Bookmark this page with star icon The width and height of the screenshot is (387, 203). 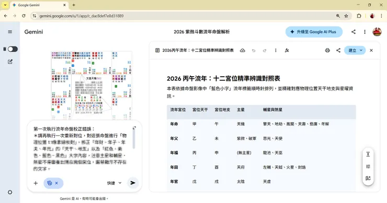click(346, 16)
